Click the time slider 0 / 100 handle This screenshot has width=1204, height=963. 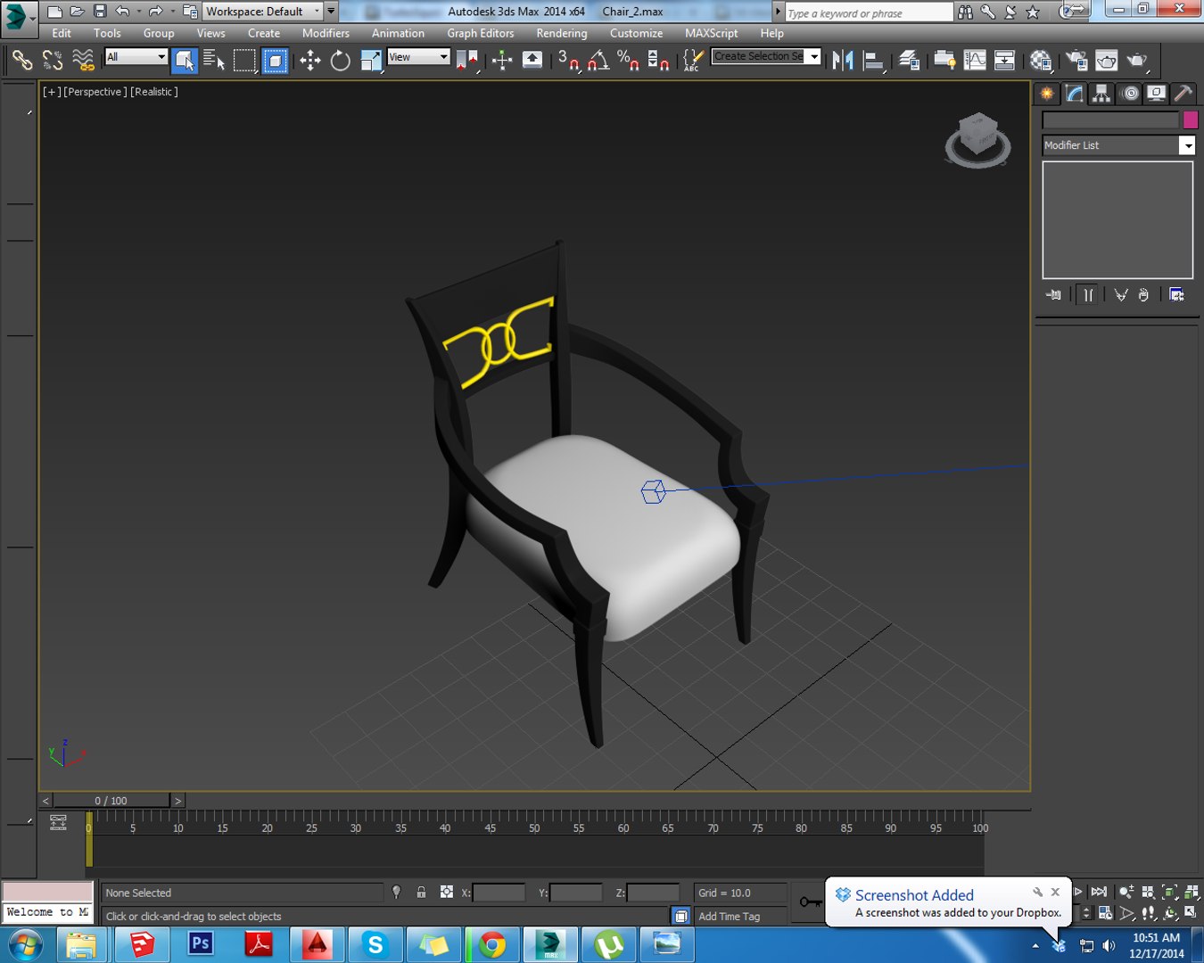[x=111, y=801]
